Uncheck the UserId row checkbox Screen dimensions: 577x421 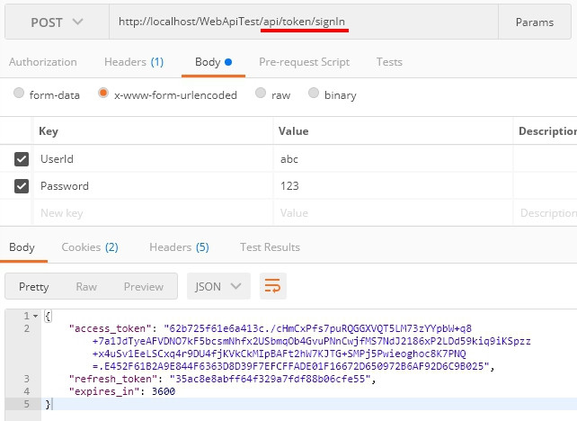coord(22,159)
